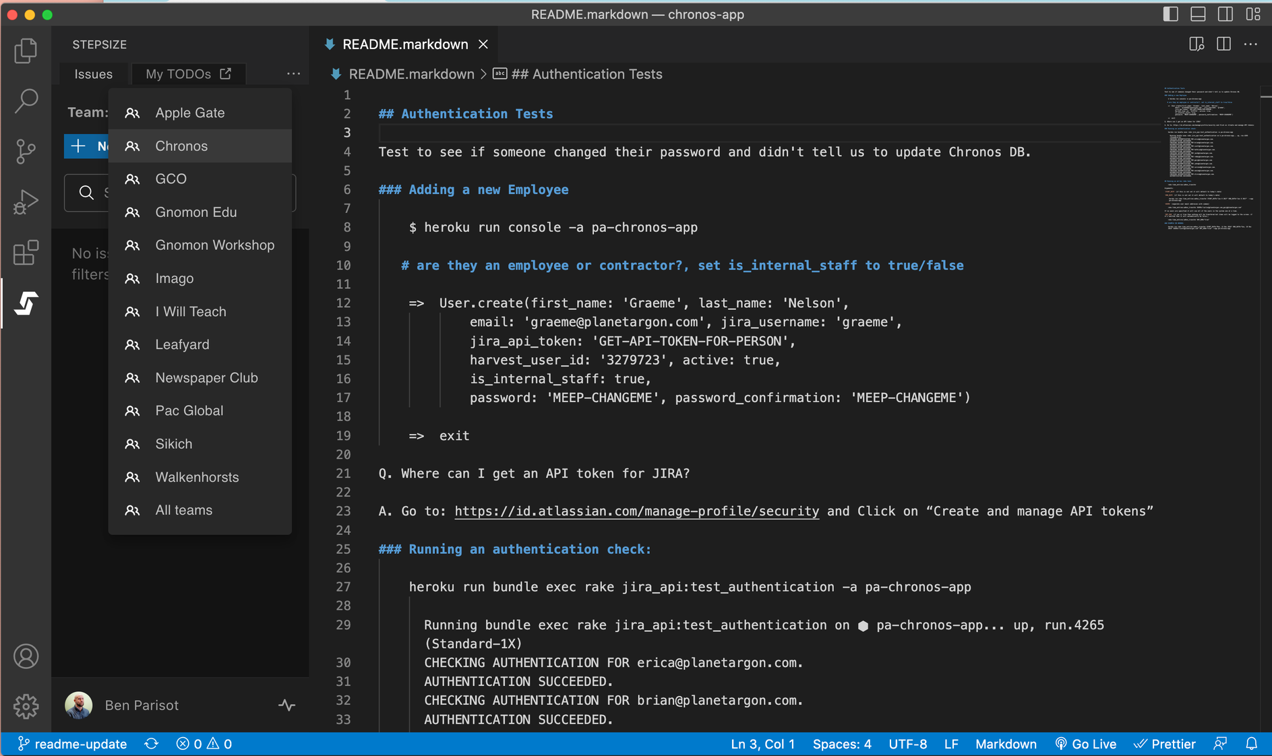Click line number 25 in gutter
Viewport: 1272px width, 756px height.
344,549
